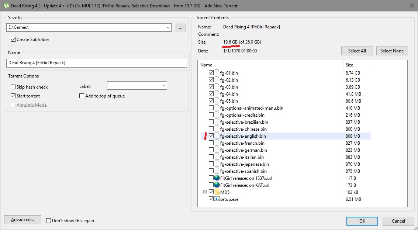
Task: Click the fg-01.bin file icon
Action: click(217, 73)
